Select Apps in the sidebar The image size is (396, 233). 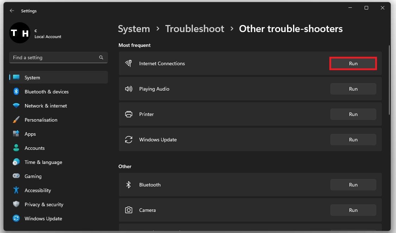coord(30,134)
